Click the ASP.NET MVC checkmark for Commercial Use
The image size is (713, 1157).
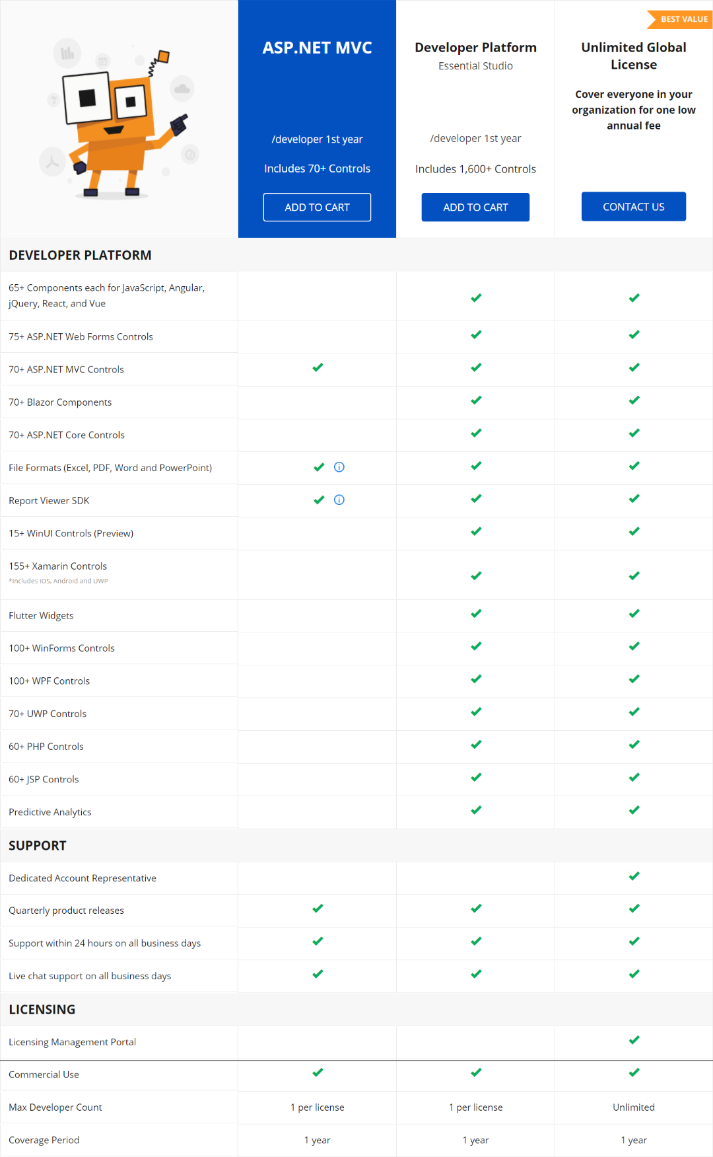tap(318, 1072)
